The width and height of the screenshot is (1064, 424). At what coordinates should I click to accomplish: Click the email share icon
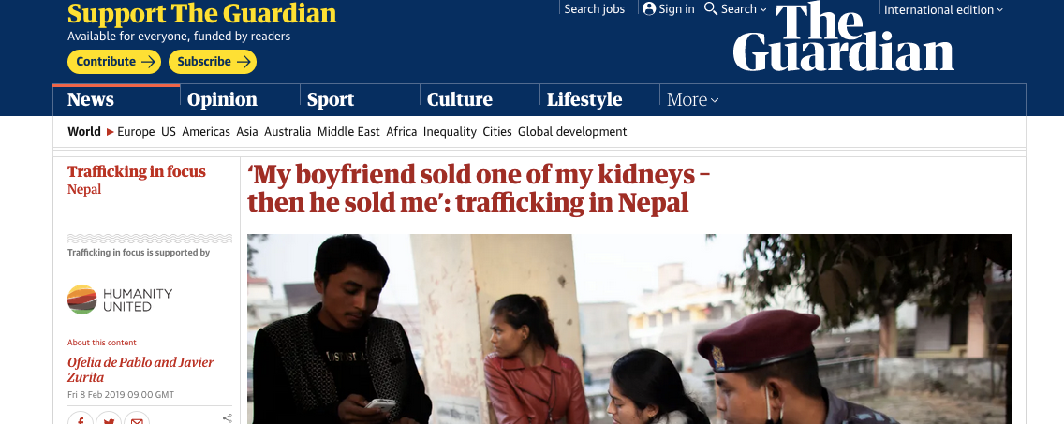(137, 420)
